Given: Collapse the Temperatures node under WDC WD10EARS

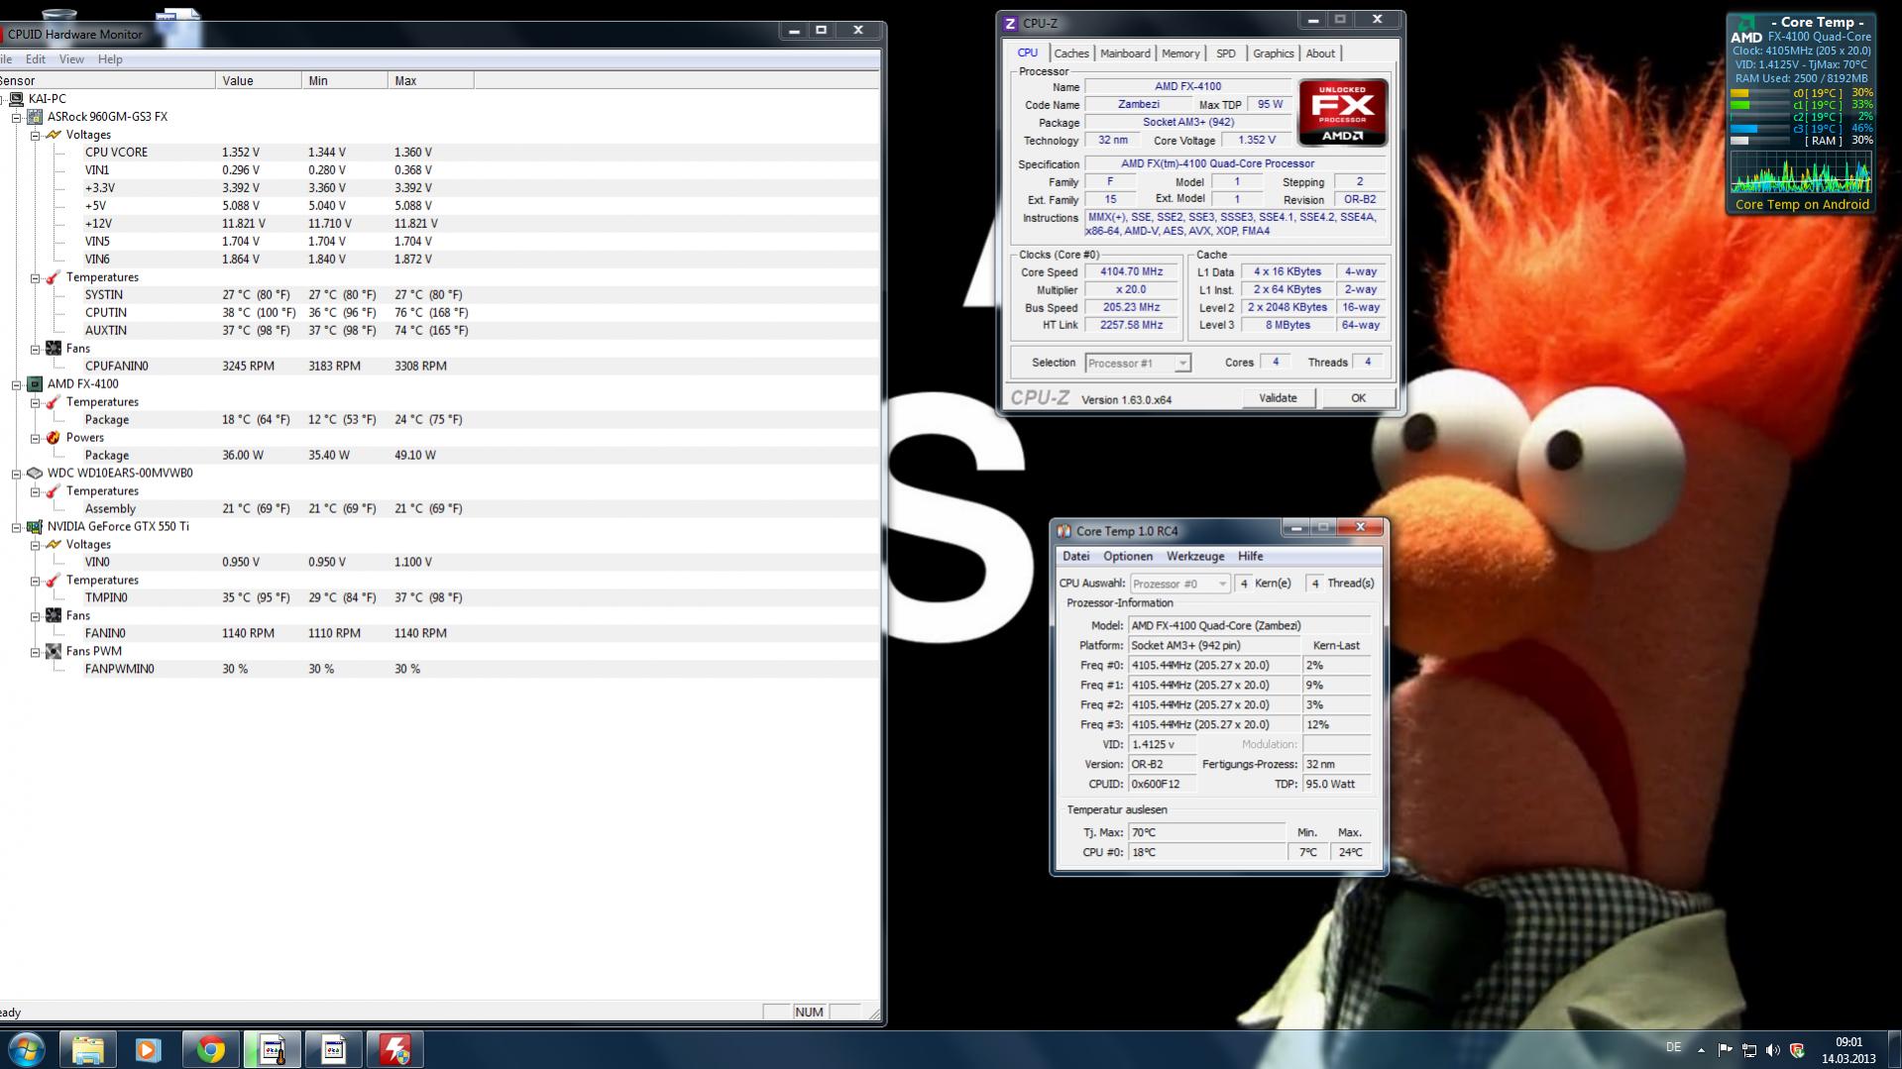Looking at the screenshot, I should coord(35,491).
